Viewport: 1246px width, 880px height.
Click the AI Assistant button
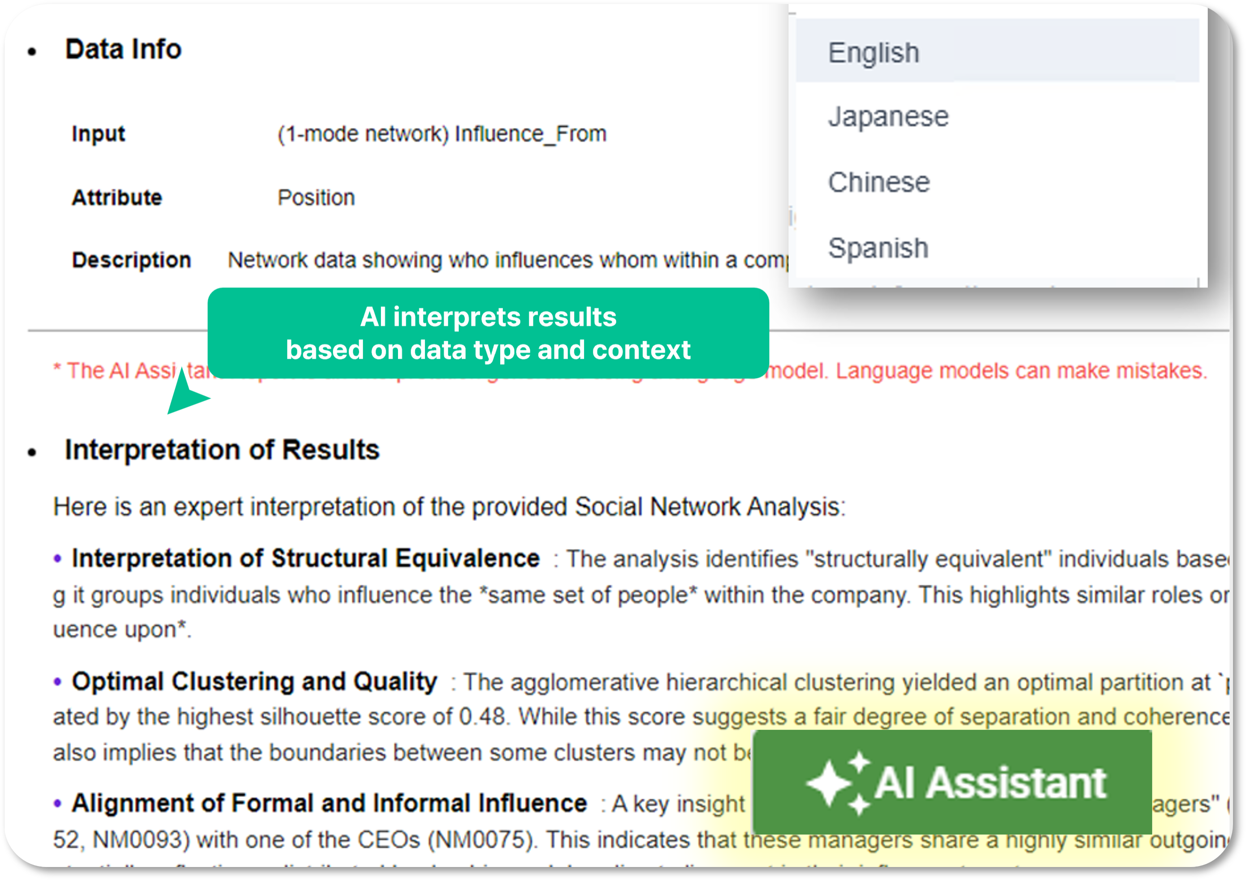coord(952,782)
